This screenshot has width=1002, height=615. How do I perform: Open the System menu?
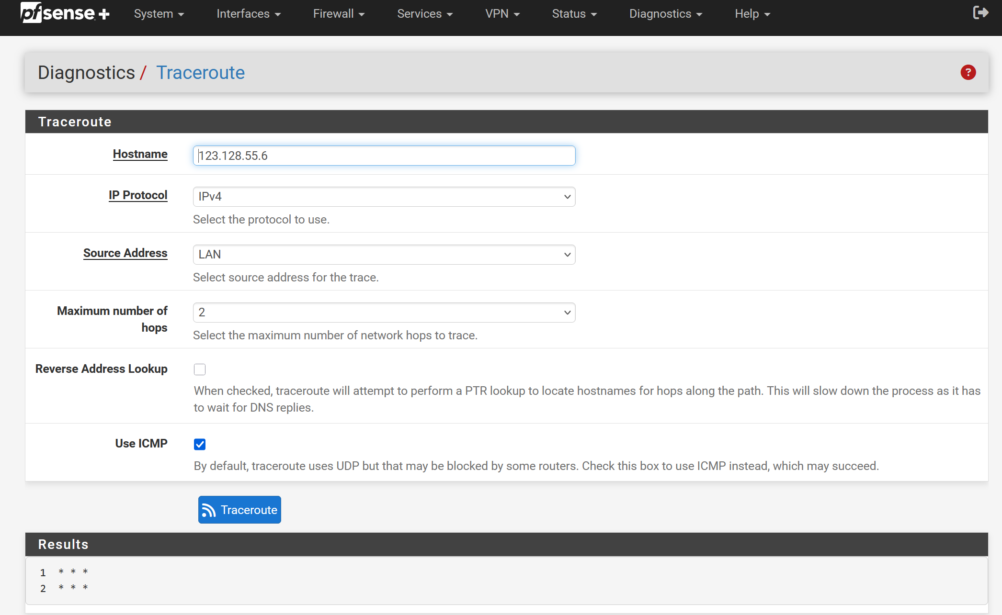coord(159,14)
